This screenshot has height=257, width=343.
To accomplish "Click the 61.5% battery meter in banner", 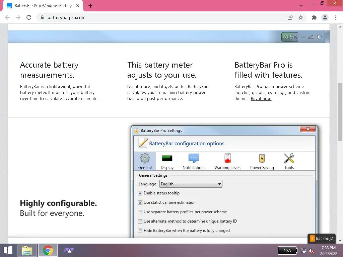I will (290, 37).
